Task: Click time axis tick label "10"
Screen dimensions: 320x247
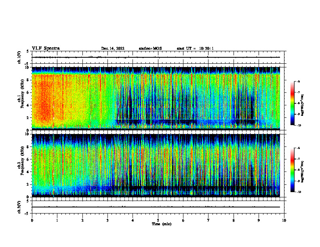Action: pos(284,220)
